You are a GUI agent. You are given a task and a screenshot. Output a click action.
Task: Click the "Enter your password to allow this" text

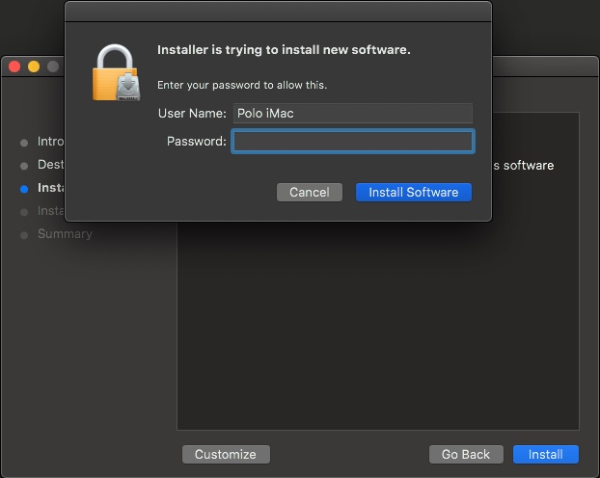[x=242, y=85]
